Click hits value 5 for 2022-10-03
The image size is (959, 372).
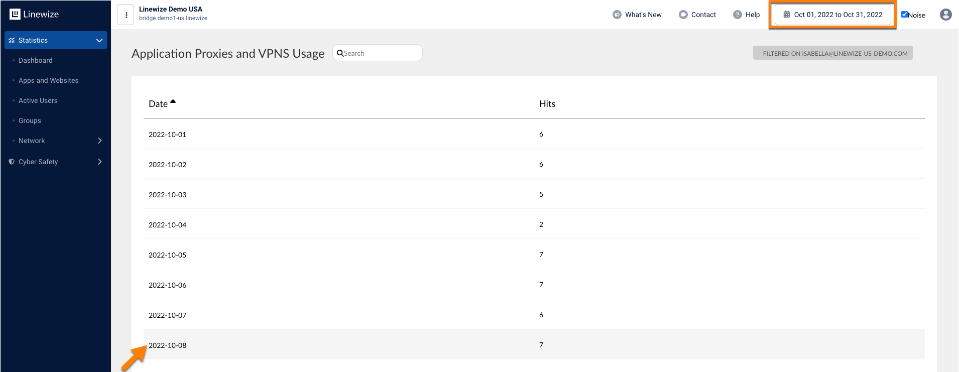[x=541, y=194]
